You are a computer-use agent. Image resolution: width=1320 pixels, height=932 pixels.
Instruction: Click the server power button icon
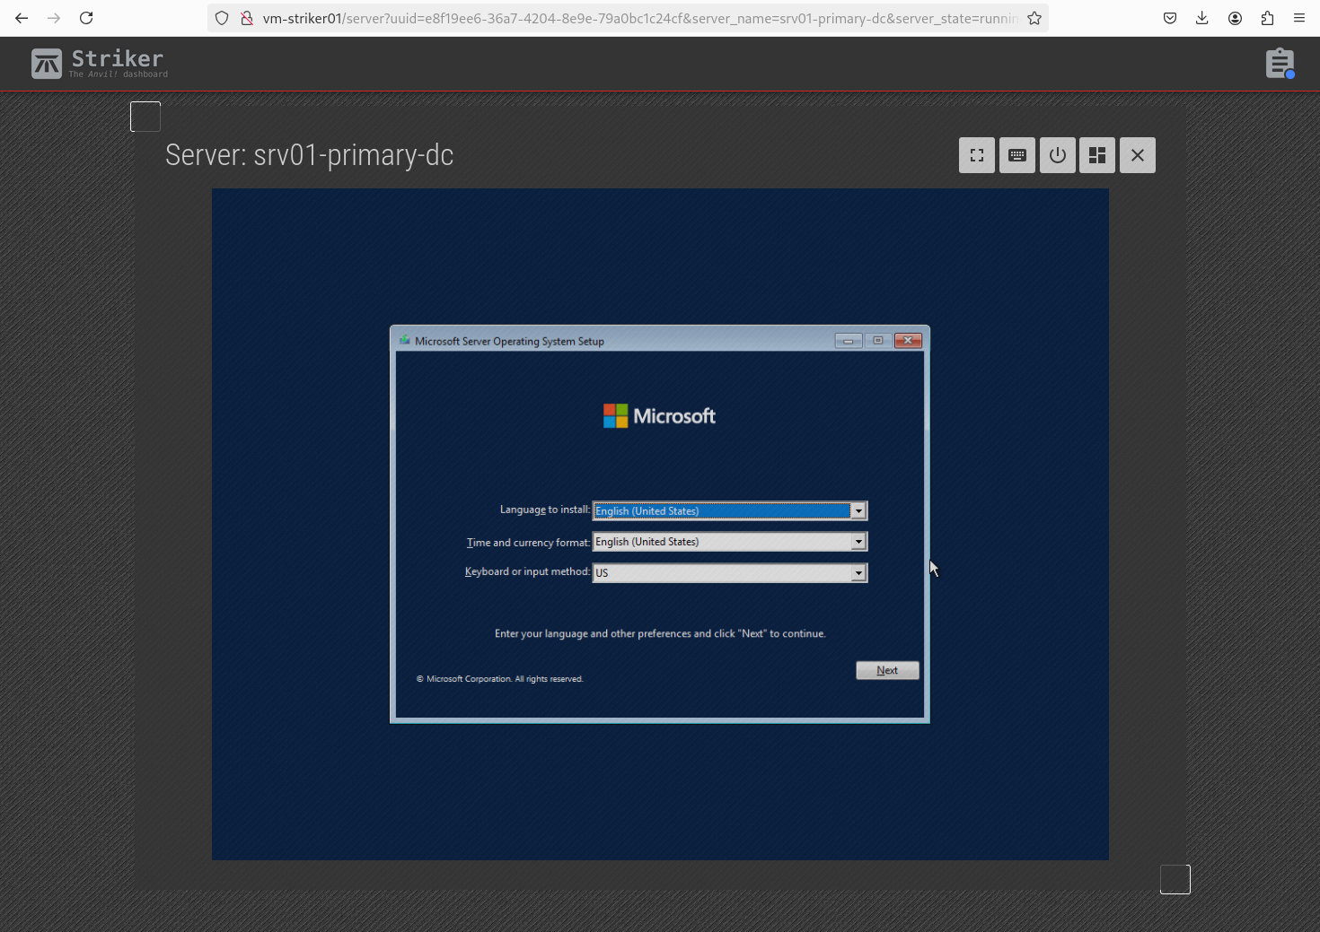pos(1058,155)
